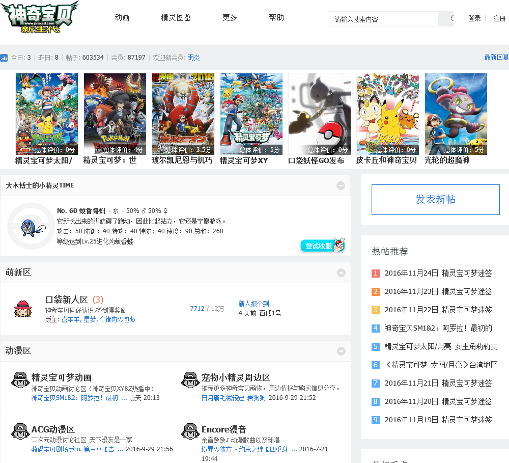Click the 发表新帖 button
The height and width of the screenshot is (463, 509).
436,200
